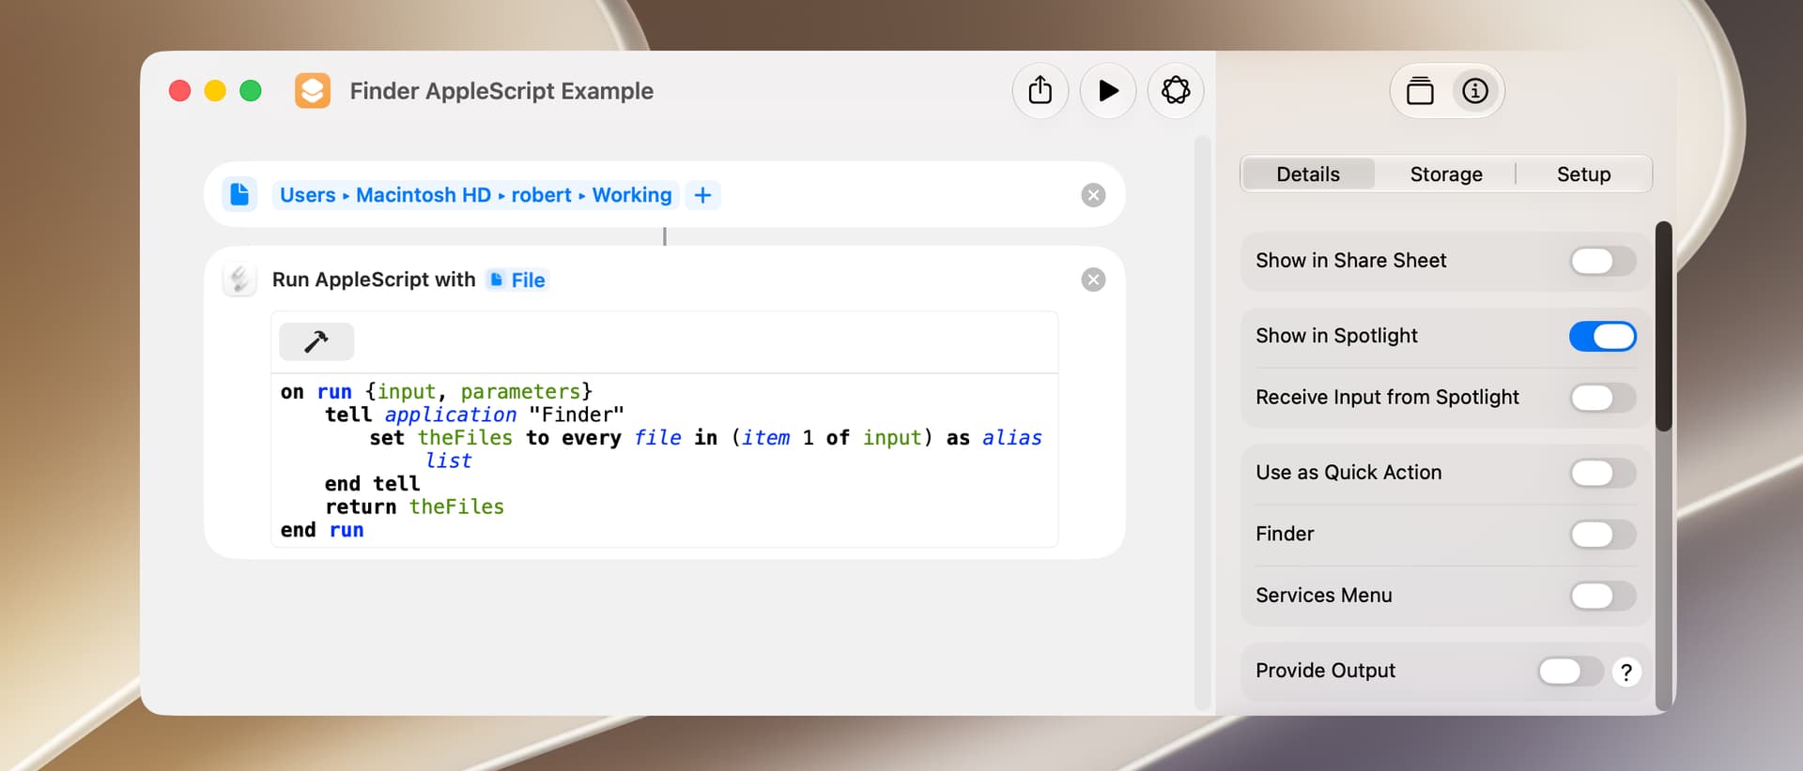Enable the Finder quick action toggle
Viewport: 1803px width, 771px height.
(1603, 535)
